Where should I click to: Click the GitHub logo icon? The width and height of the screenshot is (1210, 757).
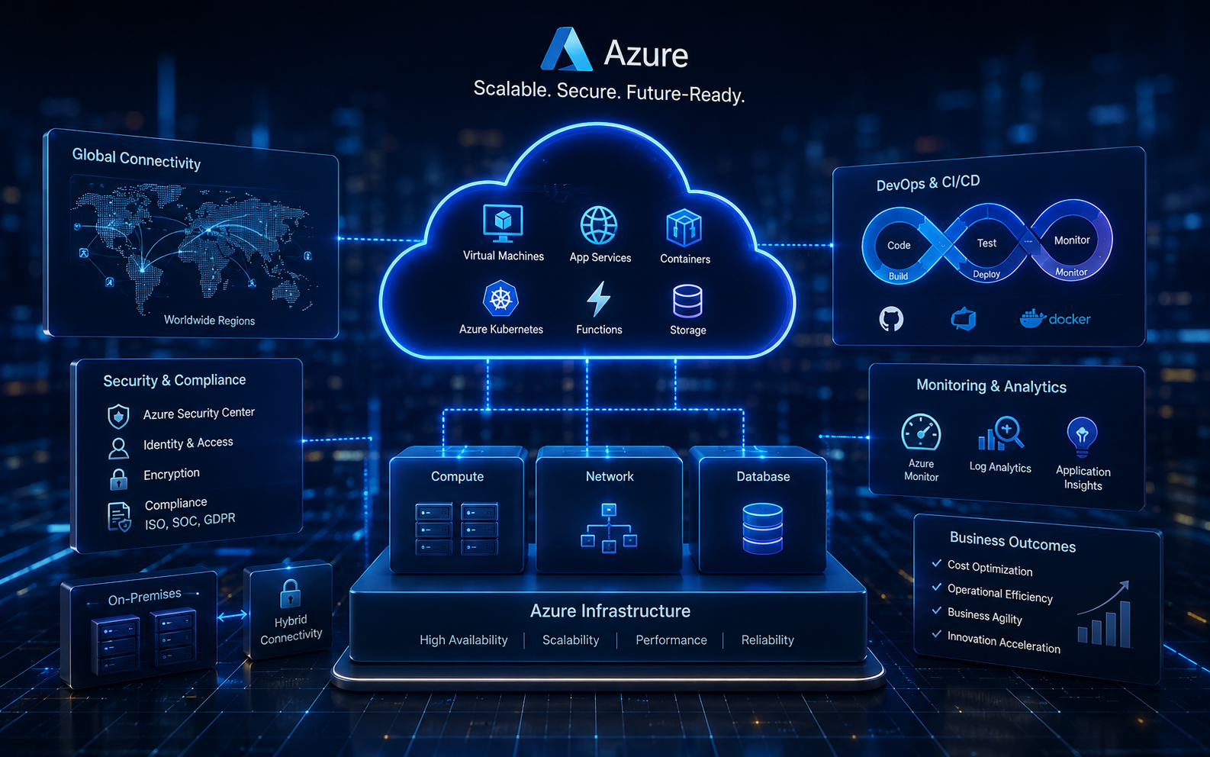coord(891,318)
